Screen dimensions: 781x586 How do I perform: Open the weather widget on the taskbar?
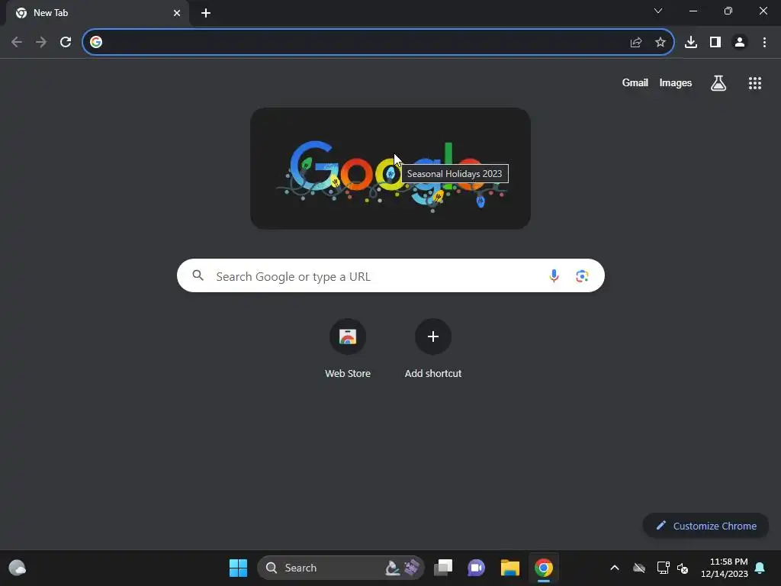[18, 568]
